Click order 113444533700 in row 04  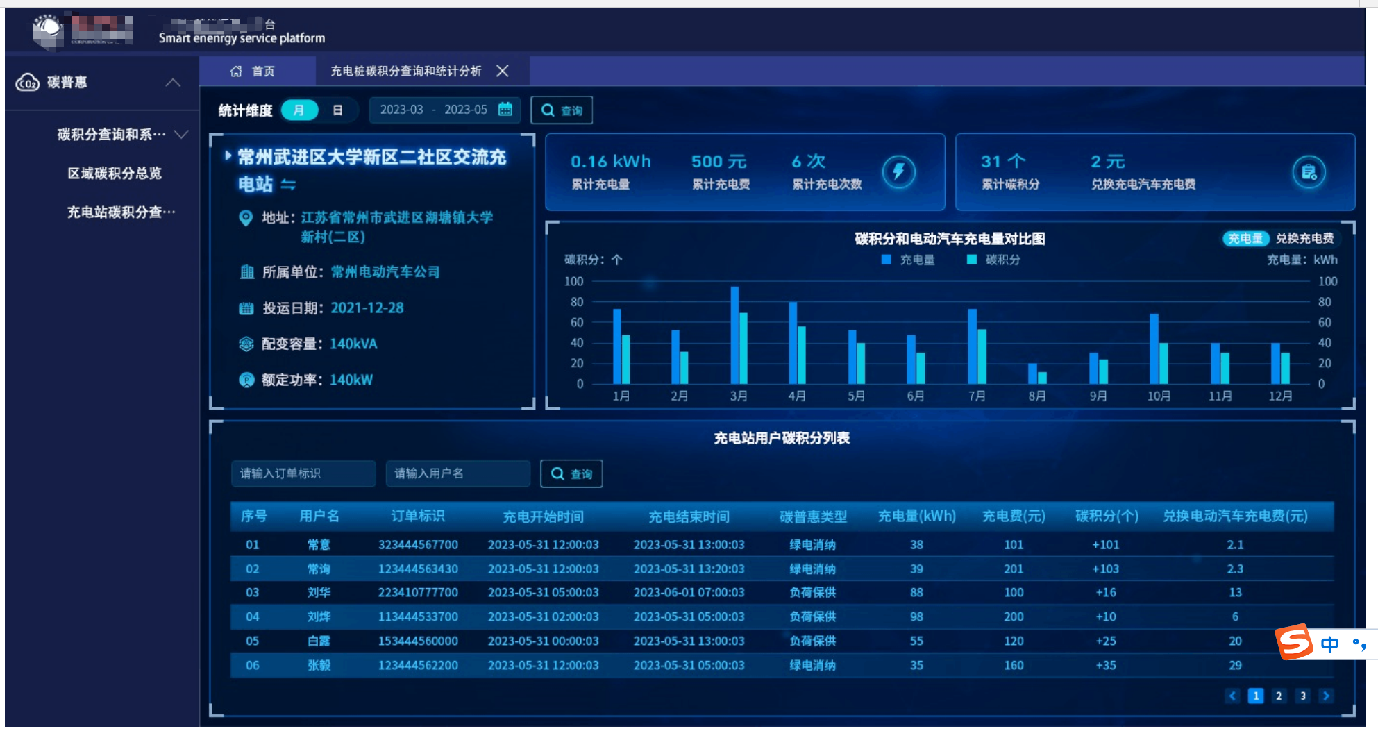418,616
